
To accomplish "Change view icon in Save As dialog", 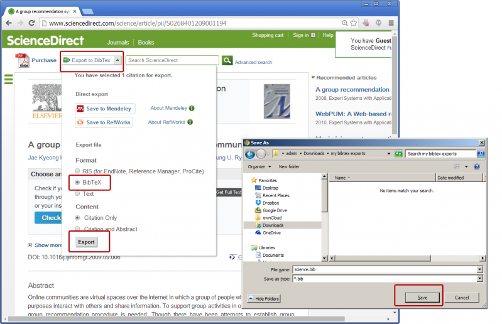I will 457,166.
